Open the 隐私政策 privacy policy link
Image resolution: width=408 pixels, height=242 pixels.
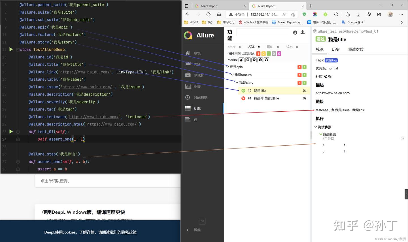129,232
